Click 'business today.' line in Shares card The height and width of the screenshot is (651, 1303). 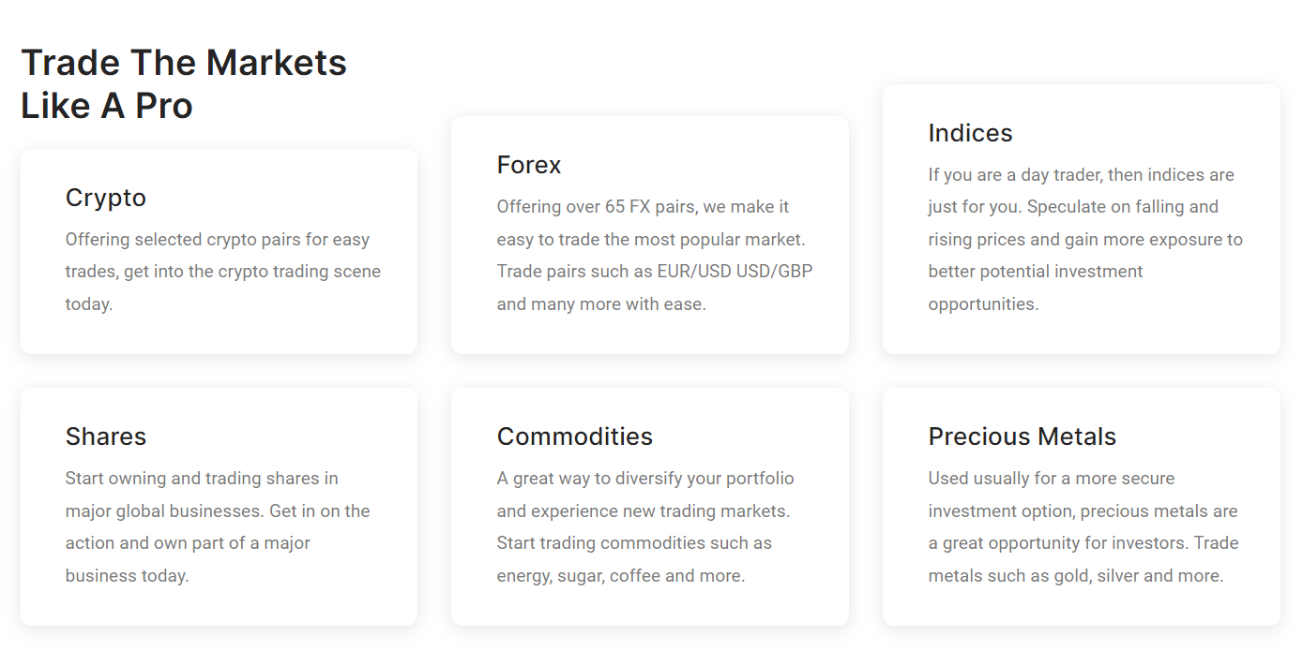[128, 576]
